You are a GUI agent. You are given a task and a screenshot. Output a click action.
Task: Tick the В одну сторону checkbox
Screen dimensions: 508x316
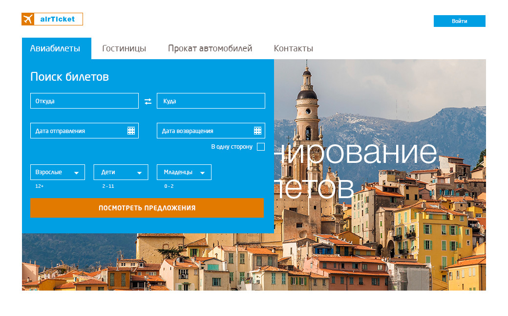point(261,147)
